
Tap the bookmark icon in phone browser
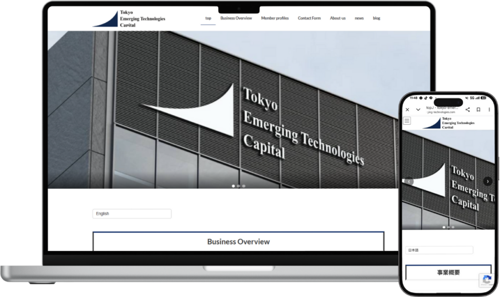tap(479, 110)
